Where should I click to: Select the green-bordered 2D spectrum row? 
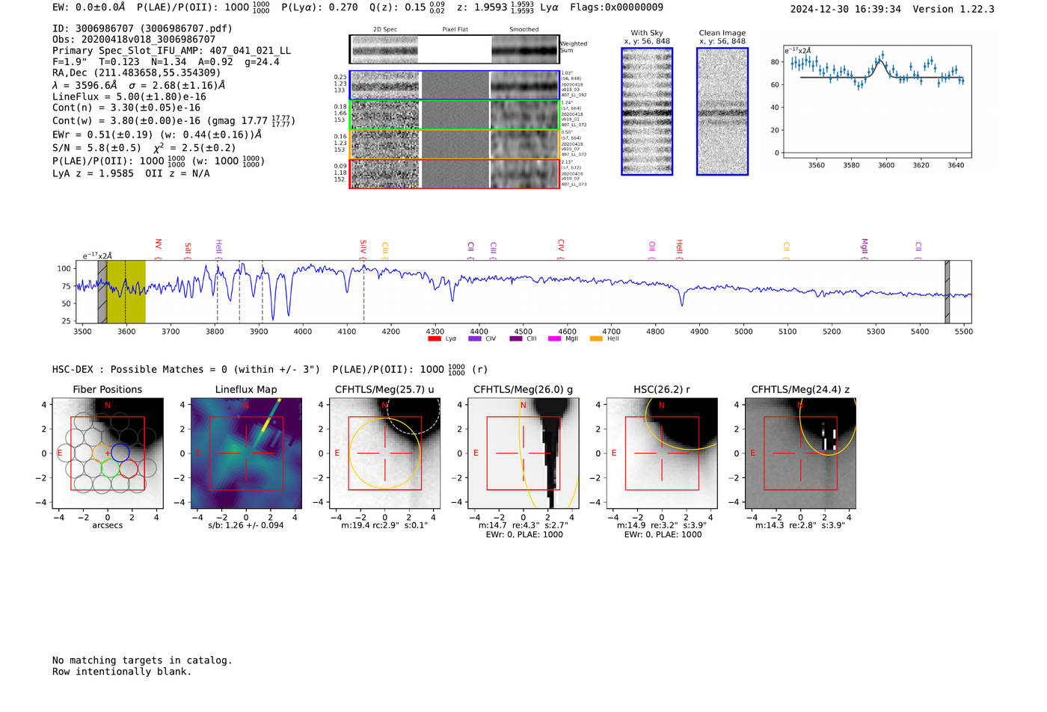point(455,115)
